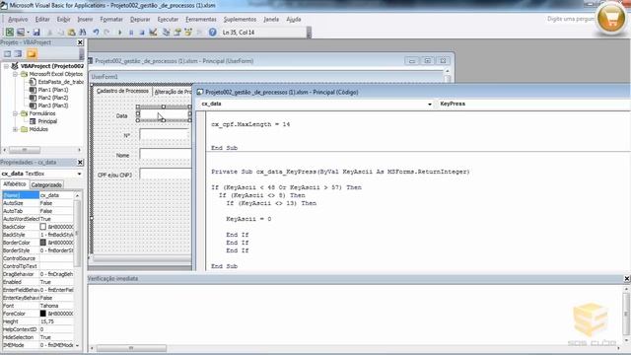This screenshot has height=355, width=631.
Task: Click the Nome text box on UserForm
Action: pyautogui.click(x=166, y=155)
